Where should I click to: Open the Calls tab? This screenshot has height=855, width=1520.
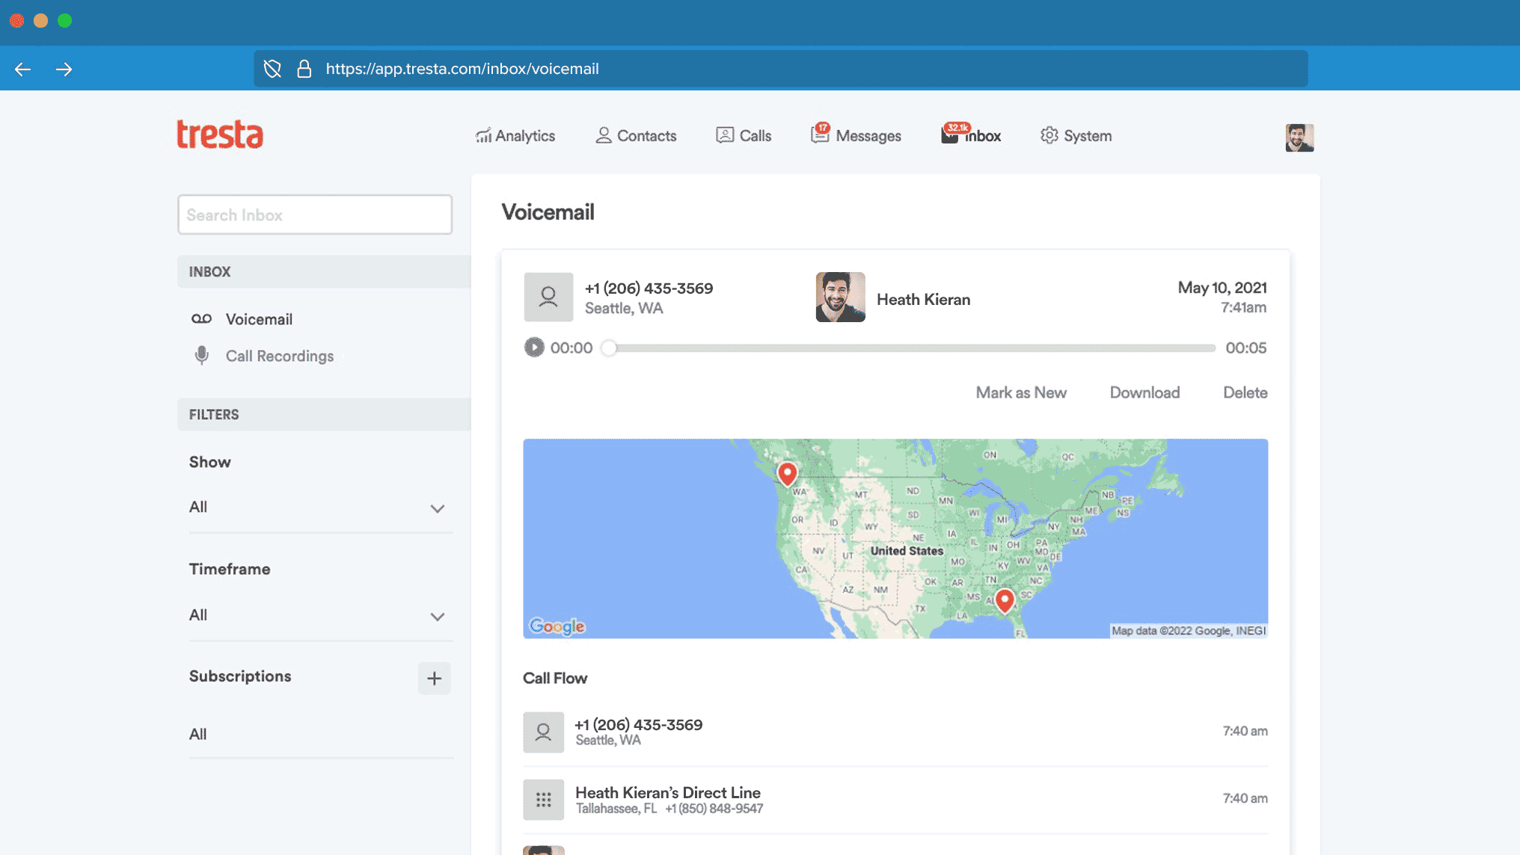click(x=744, y=136)
